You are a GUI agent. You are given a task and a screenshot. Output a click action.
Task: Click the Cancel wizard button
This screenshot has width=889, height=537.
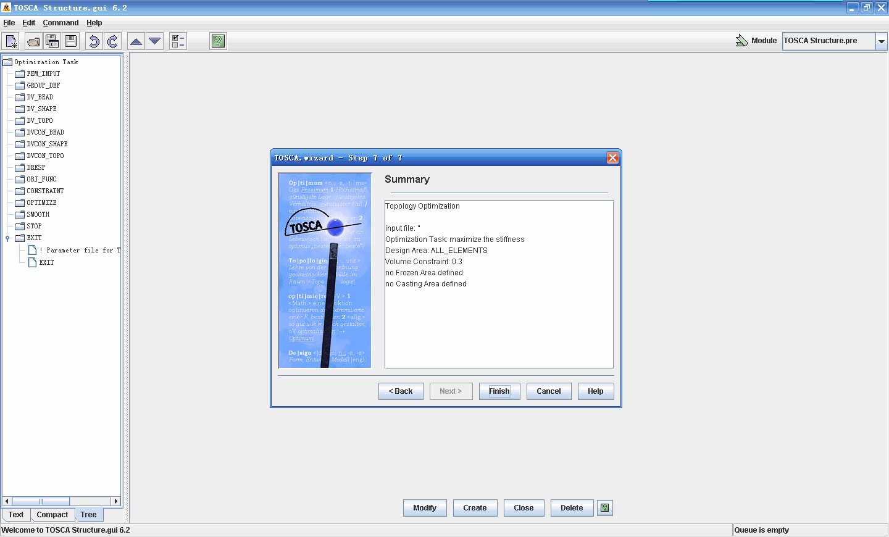[549, 391]
